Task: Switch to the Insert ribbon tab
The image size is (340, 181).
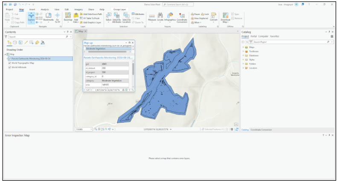Action: click(x=32, y=9)
